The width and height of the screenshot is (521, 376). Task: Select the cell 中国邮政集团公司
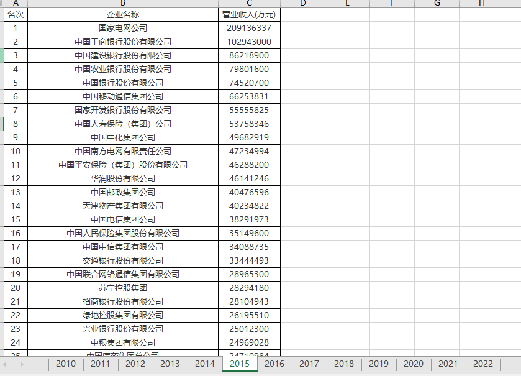pos(123,192)
